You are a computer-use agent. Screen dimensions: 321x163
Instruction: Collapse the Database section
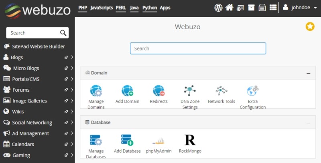click(308, 123)
